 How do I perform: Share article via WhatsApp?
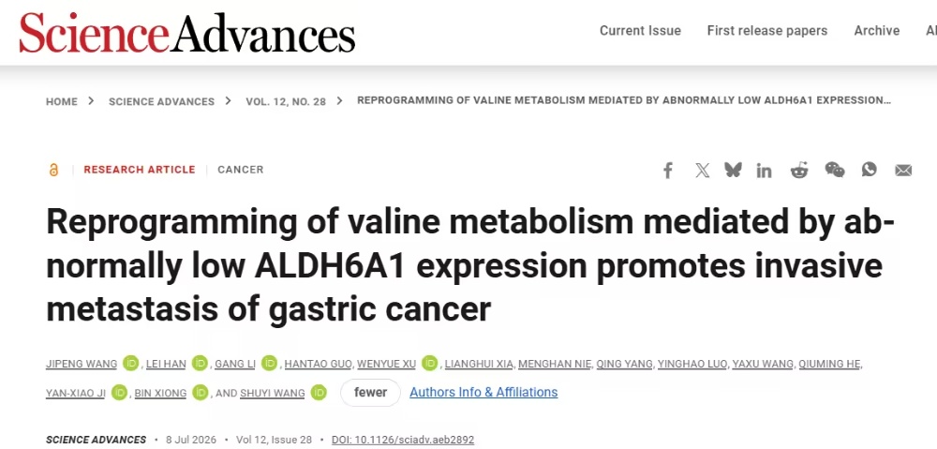point(869,170)
